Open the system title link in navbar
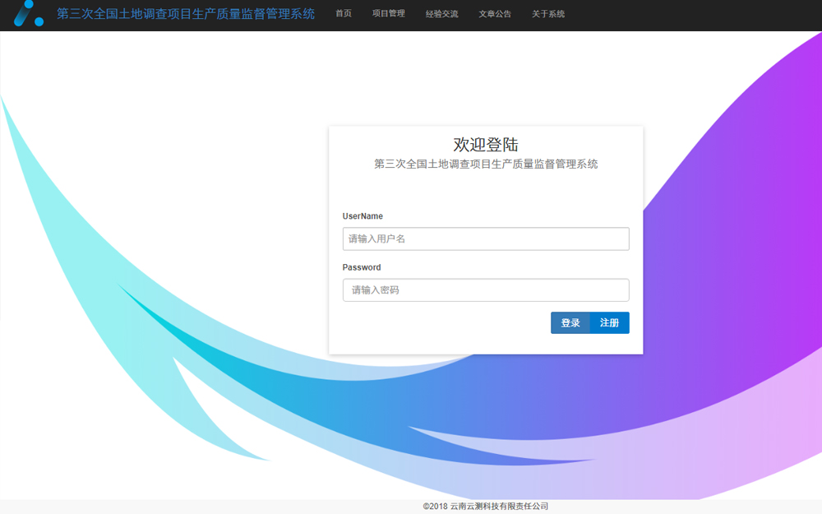Viewport: 822px width, 514px height. click(x=186, y=14)
